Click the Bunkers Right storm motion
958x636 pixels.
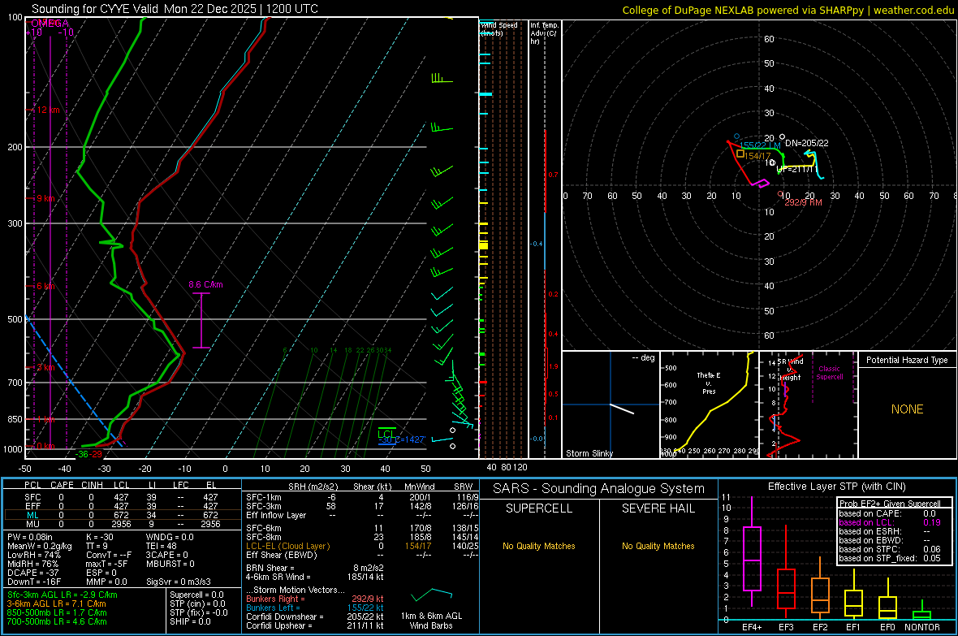315,599
